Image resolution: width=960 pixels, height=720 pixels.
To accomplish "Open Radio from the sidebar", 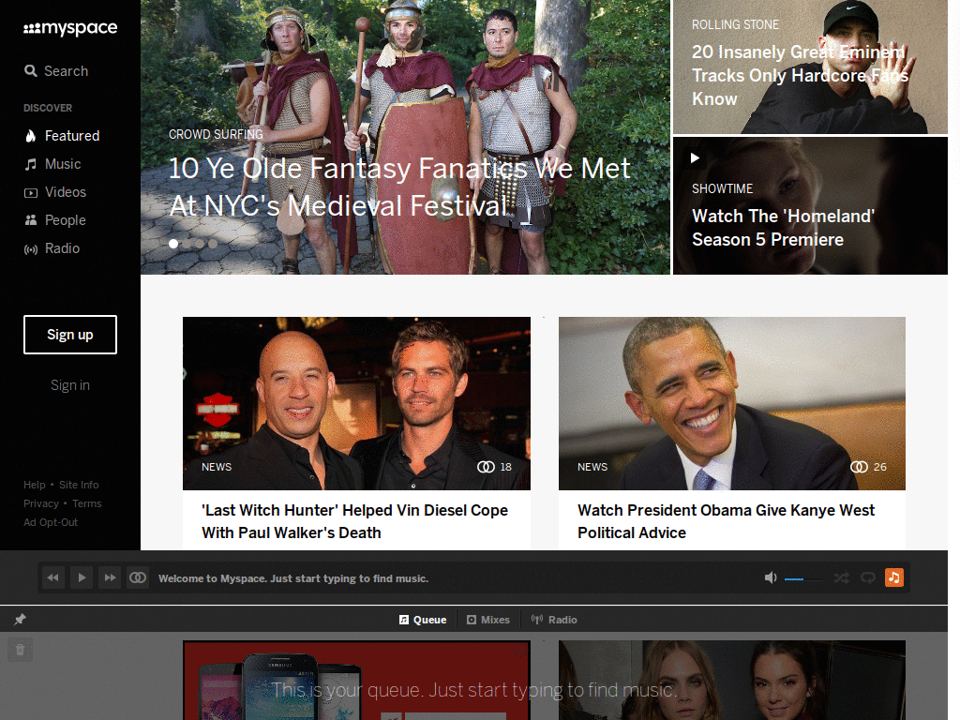I will pos(52,248).
